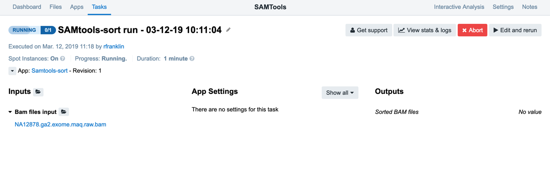Open Interactive Analysis menu
Screen dimensions: 550x184
tap(459, 7)
